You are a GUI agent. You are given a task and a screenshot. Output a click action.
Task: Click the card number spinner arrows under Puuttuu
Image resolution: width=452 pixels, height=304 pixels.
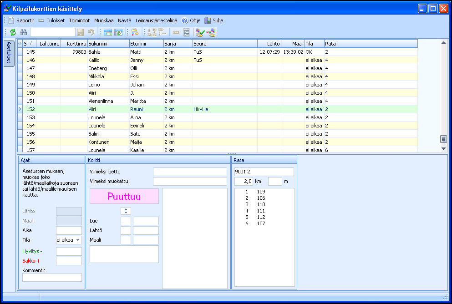pyautogui.click(x=126, y=211)
